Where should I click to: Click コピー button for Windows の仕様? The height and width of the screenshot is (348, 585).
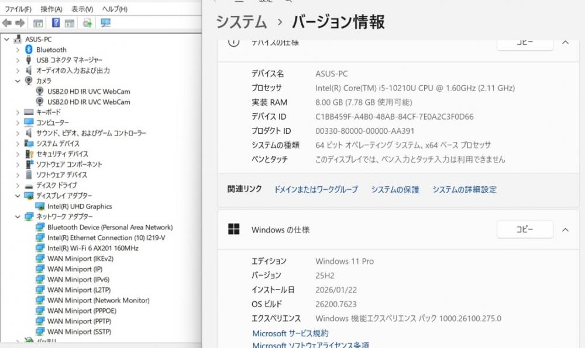[525, 229]
